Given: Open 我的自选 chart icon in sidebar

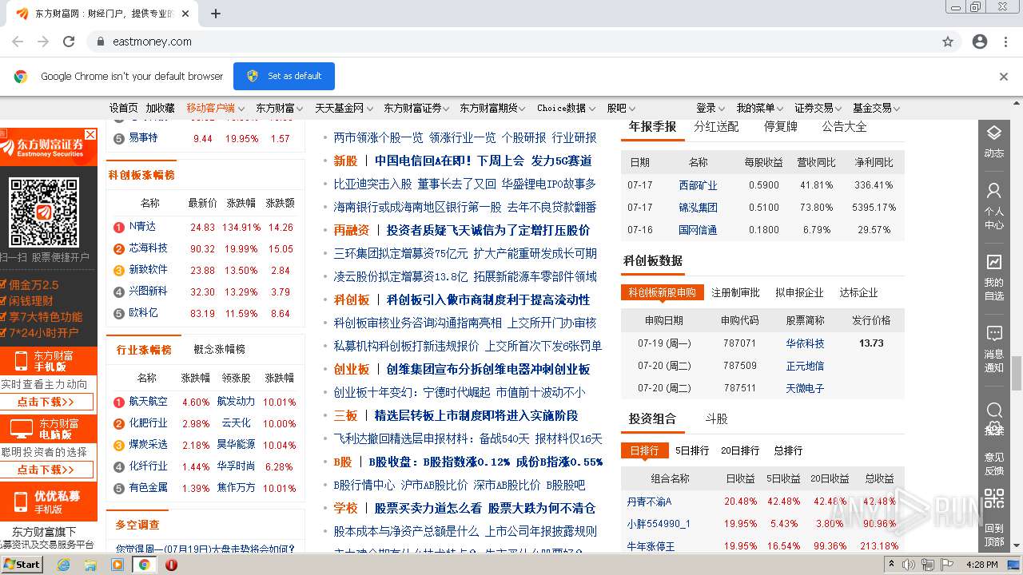Looking at the screenshot, I should pyautogui.click(x=993, y=261).
